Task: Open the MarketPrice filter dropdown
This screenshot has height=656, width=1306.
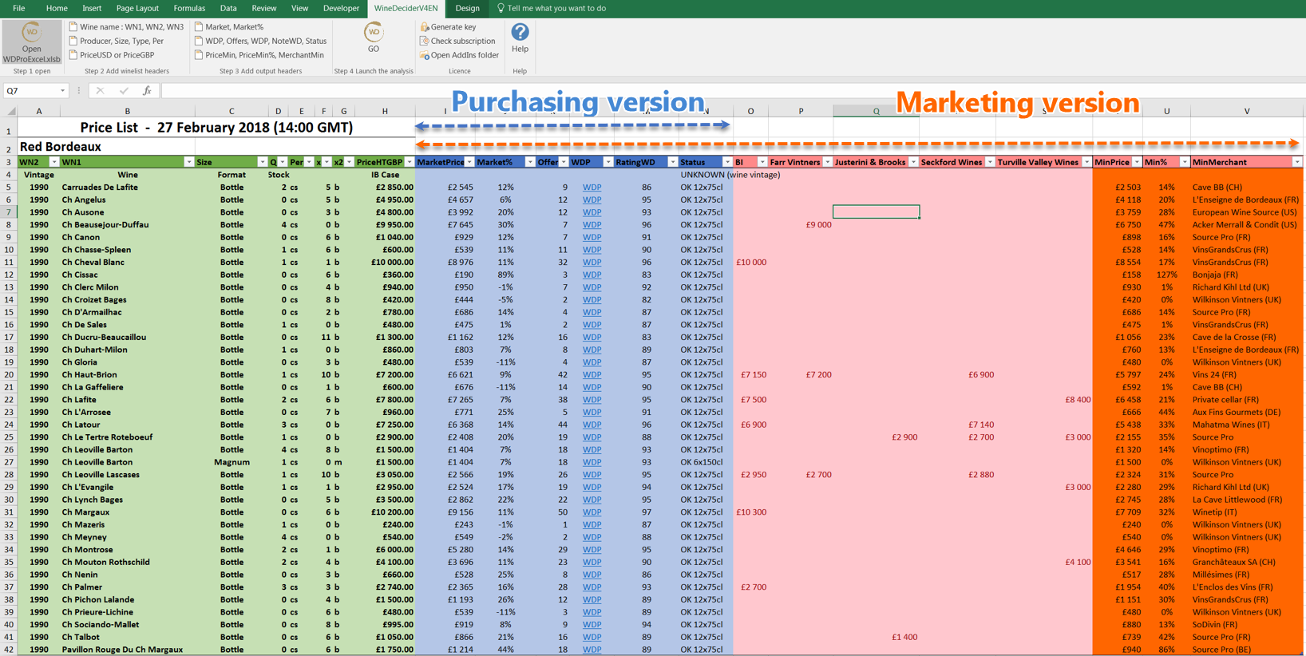Action: click(469, 162)
